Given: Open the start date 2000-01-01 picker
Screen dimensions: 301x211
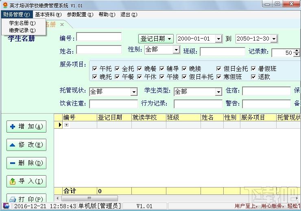Looking at the screenshot, I should point(218,39).
